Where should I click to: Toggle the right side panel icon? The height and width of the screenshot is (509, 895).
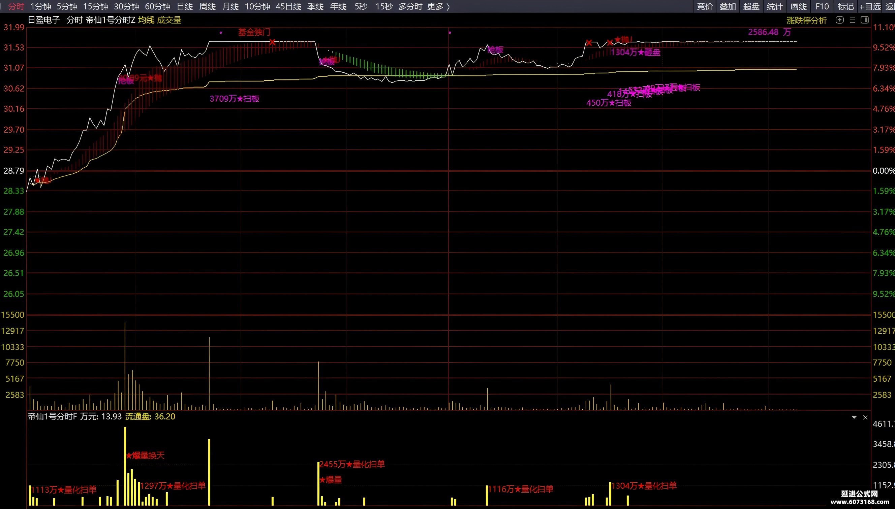click(x=865, y=20)
